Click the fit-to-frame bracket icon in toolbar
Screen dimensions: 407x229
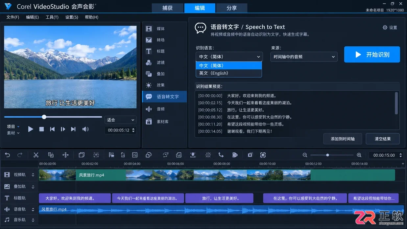coord(263,155)
